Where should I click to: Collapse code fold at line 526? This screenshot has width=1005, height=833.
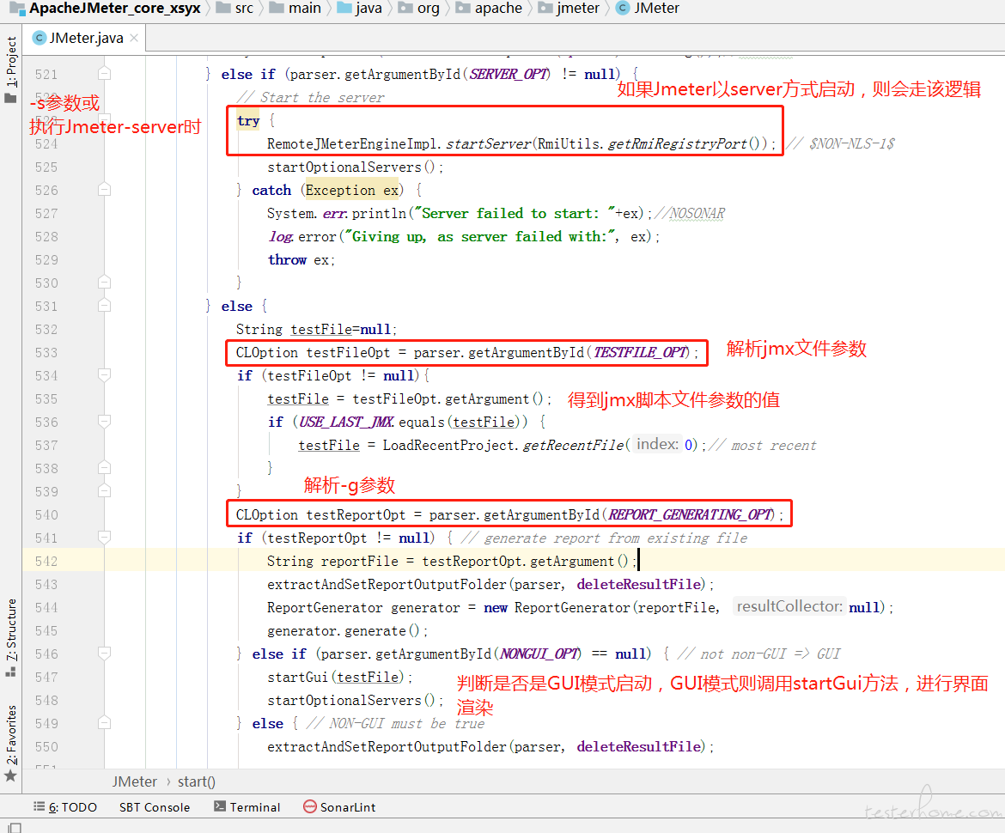[105, 190]
